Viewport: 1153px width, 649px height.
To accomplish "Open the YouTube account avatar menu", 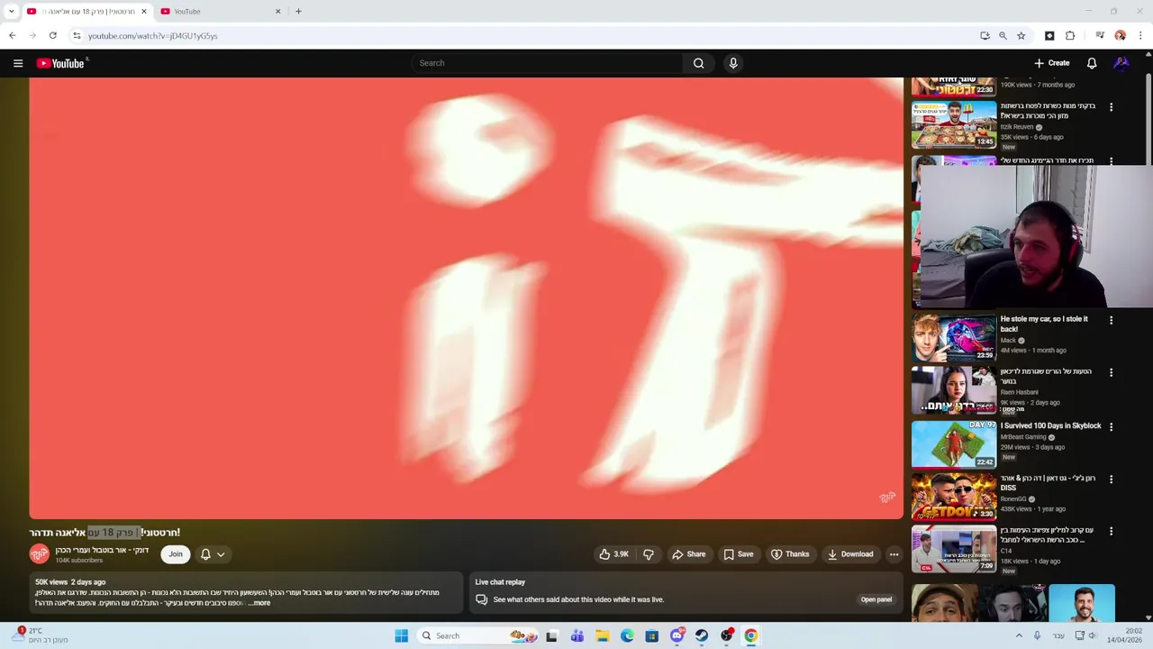I will (1121, 63).
